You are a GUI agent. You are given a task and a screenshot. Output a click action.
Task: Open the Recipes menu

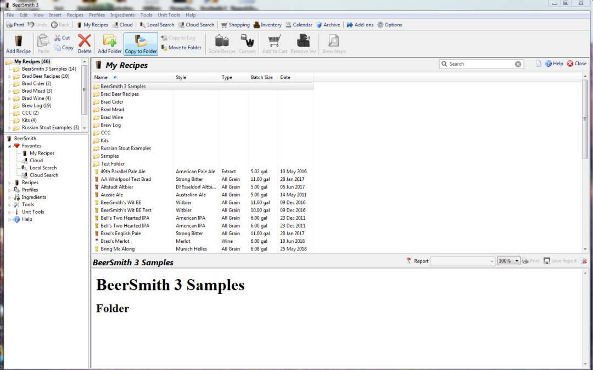(x=75, y=15)
